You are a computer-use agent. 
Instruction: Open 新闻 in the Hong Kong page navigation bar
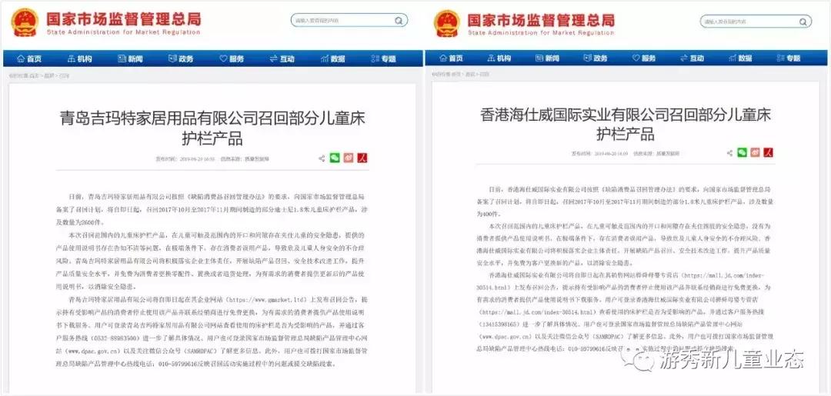(548, 58)
